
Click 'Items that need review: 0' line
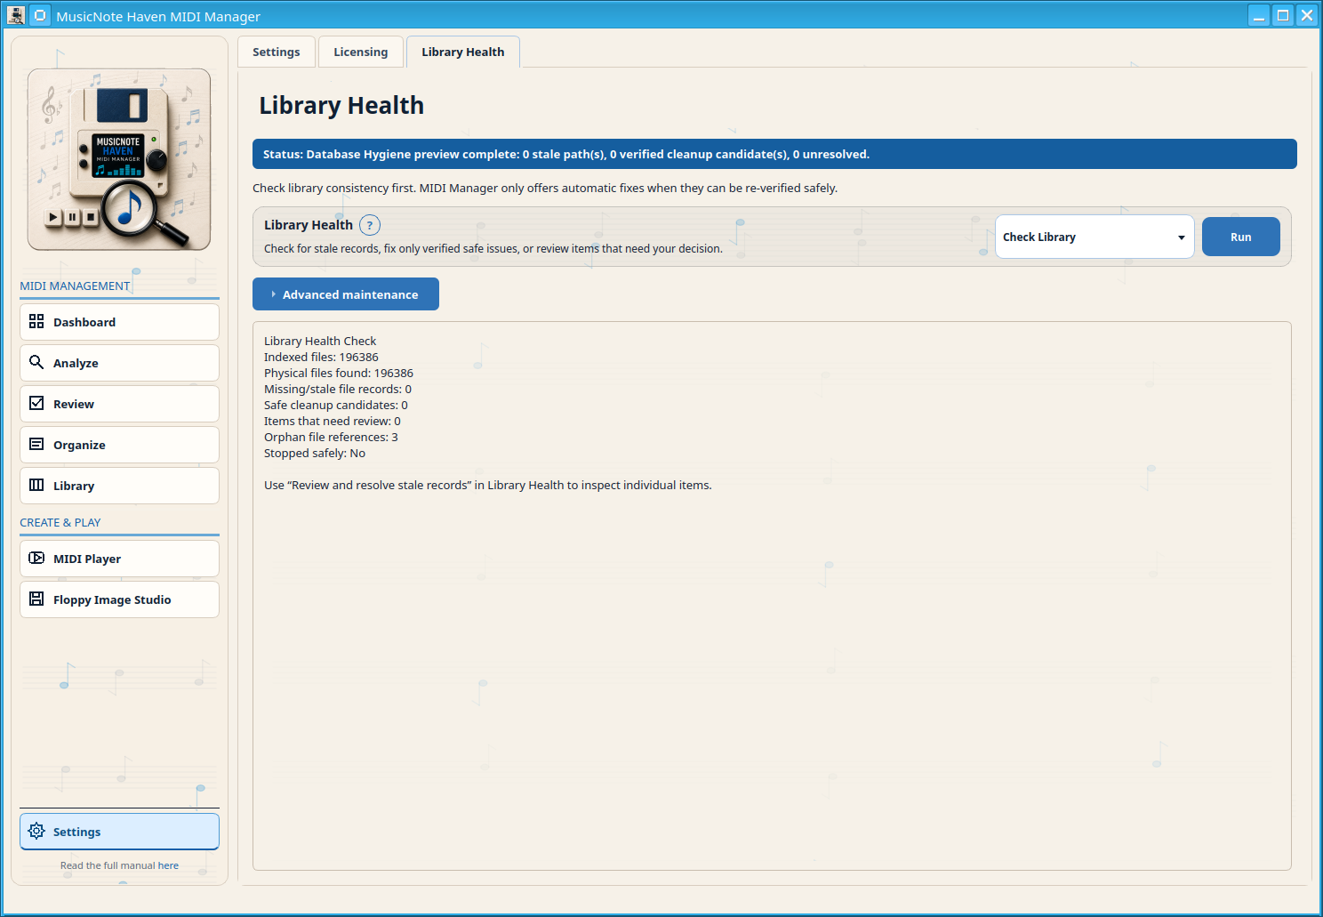pyautogui.click(x=333, y=421)
